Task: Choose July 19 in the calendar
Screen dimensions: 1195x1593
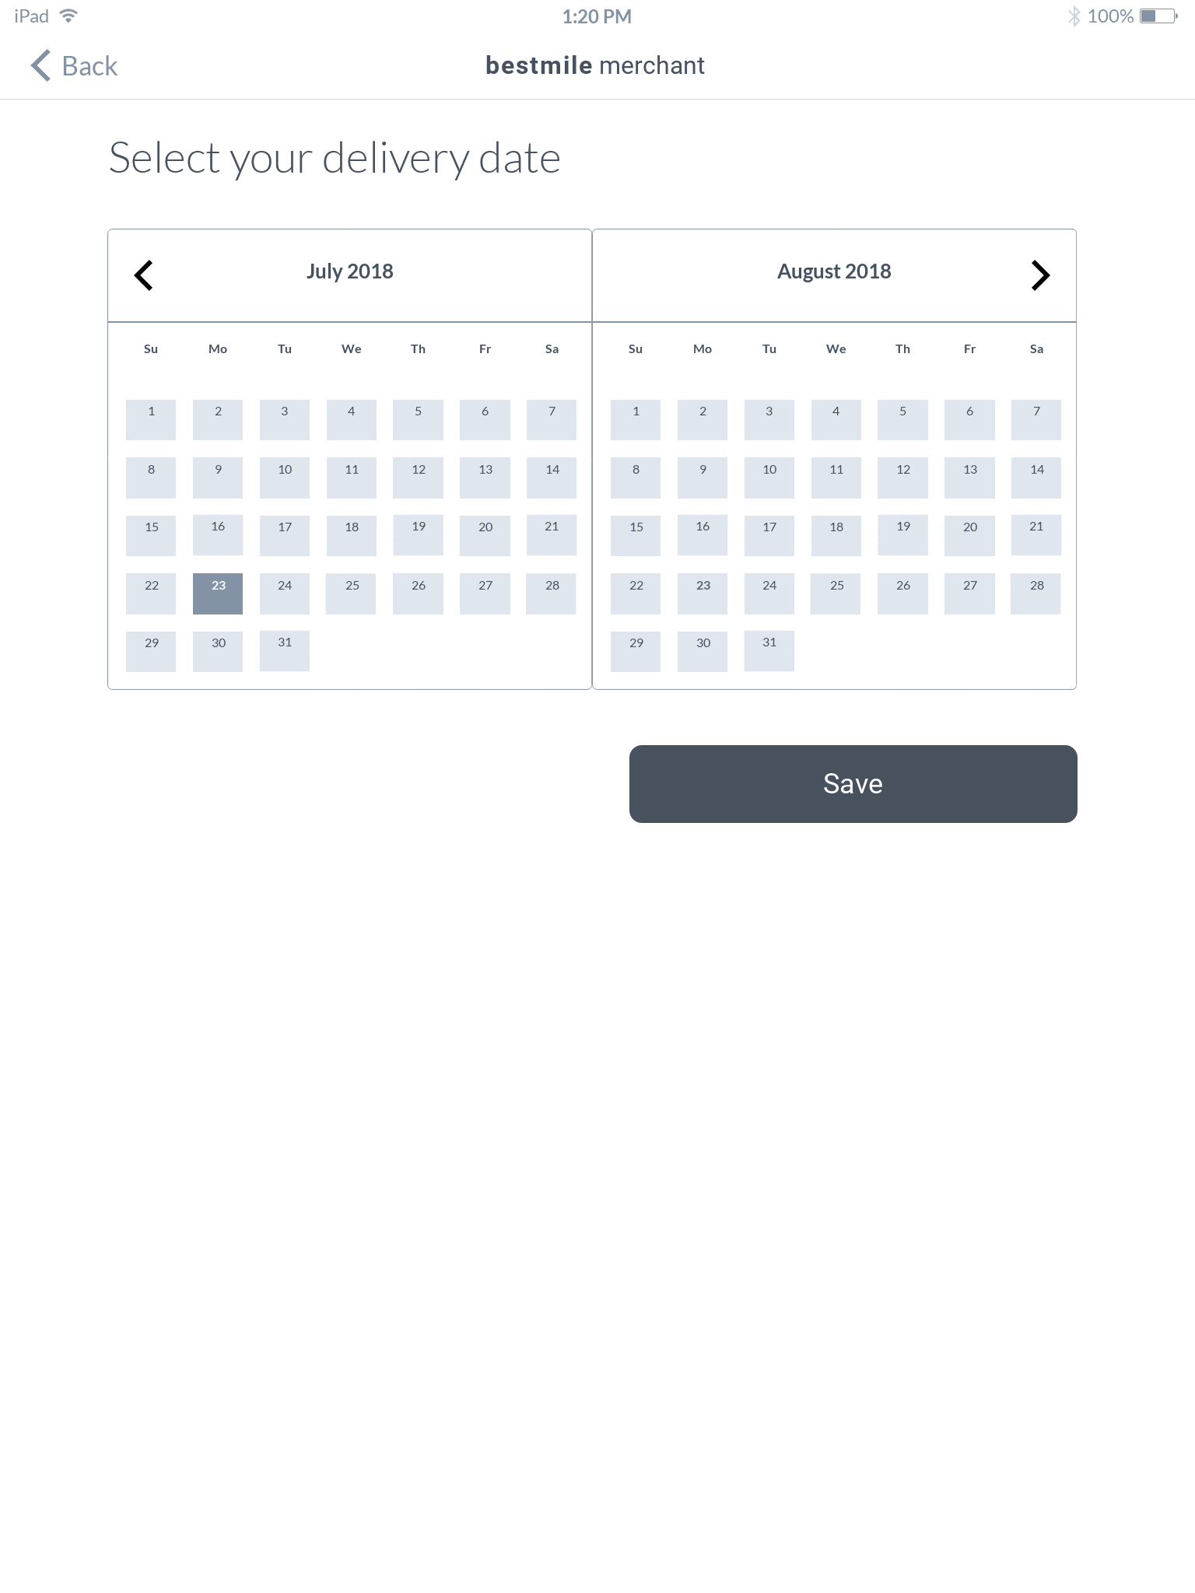Action: [x=419, y=535]
